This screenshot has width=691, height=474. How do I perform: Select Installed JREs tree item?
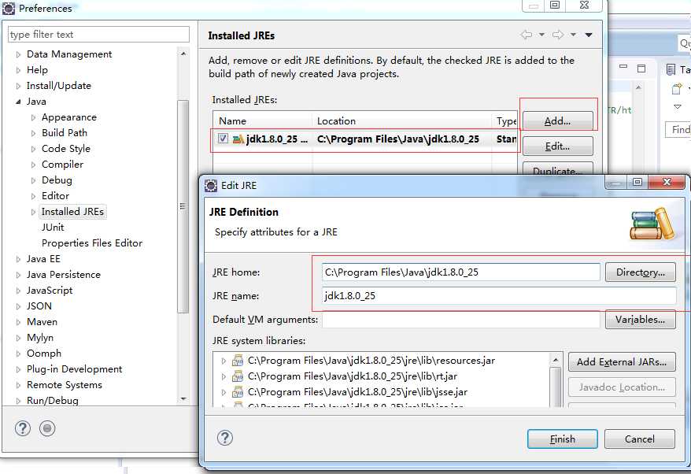tap(72, 212)
